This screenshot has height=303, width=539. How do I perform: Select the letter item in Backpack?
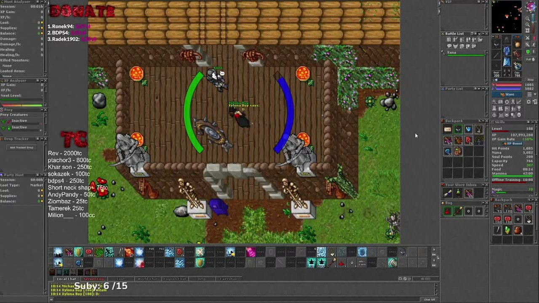448,130
